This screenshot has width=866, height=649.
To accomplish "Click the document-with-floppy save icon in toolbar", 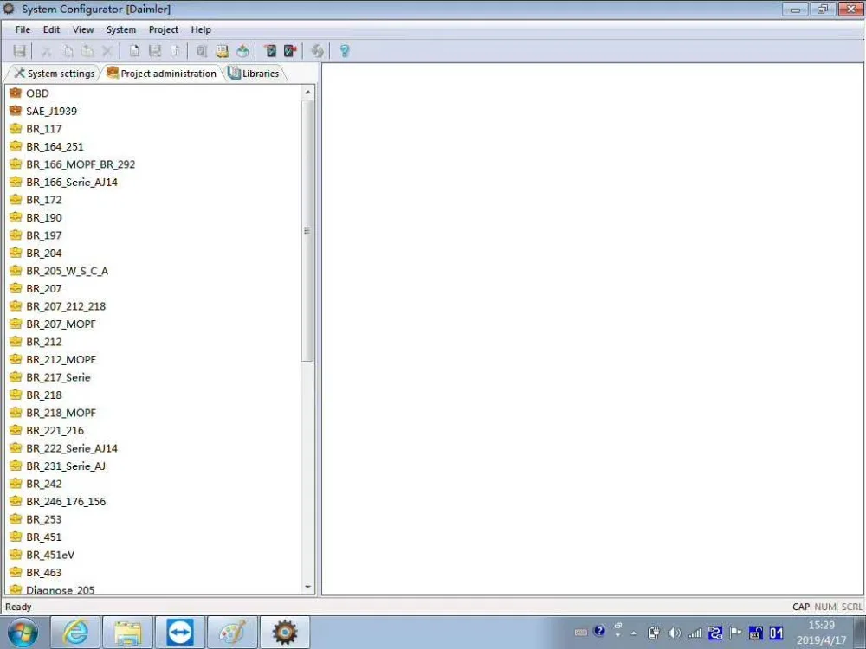I will point(155,51).
